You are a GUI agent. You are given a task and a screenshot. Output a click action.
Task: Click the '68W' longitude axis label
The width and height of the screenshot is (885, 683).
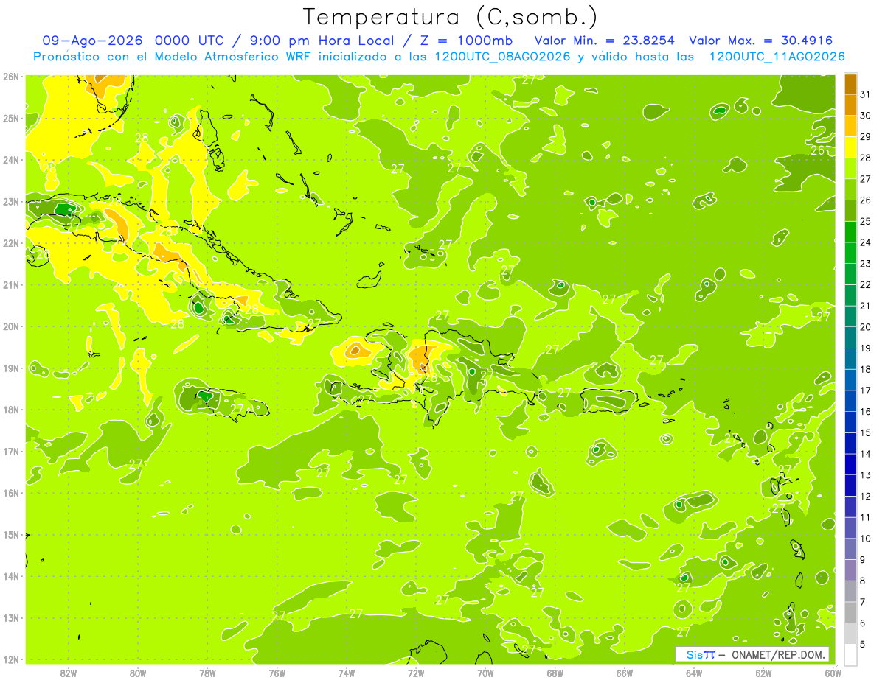tap(555, 673)
